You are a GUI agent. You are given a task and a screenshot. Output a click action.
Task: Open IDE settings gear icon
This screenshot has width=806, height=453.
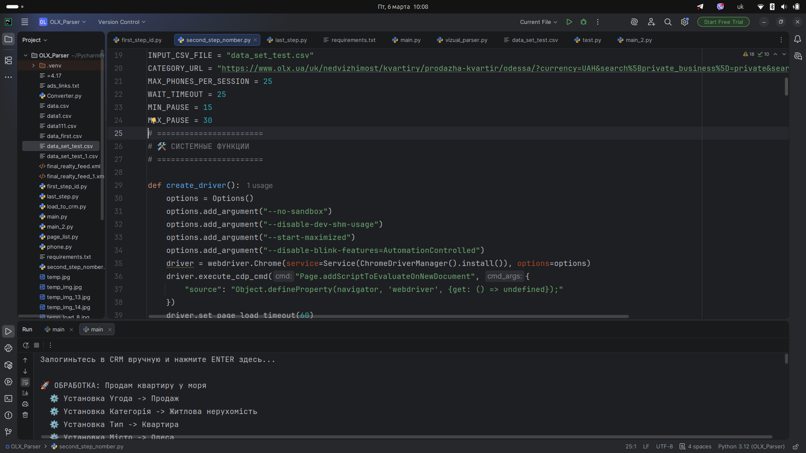(x=685, y=22)
